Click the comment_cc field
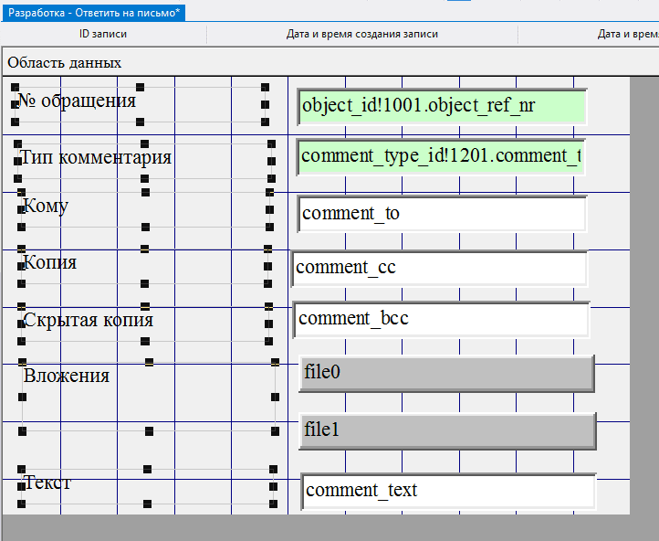Image resolution: width=659 pixels, height=541 pixels. [x=439, y=268]
